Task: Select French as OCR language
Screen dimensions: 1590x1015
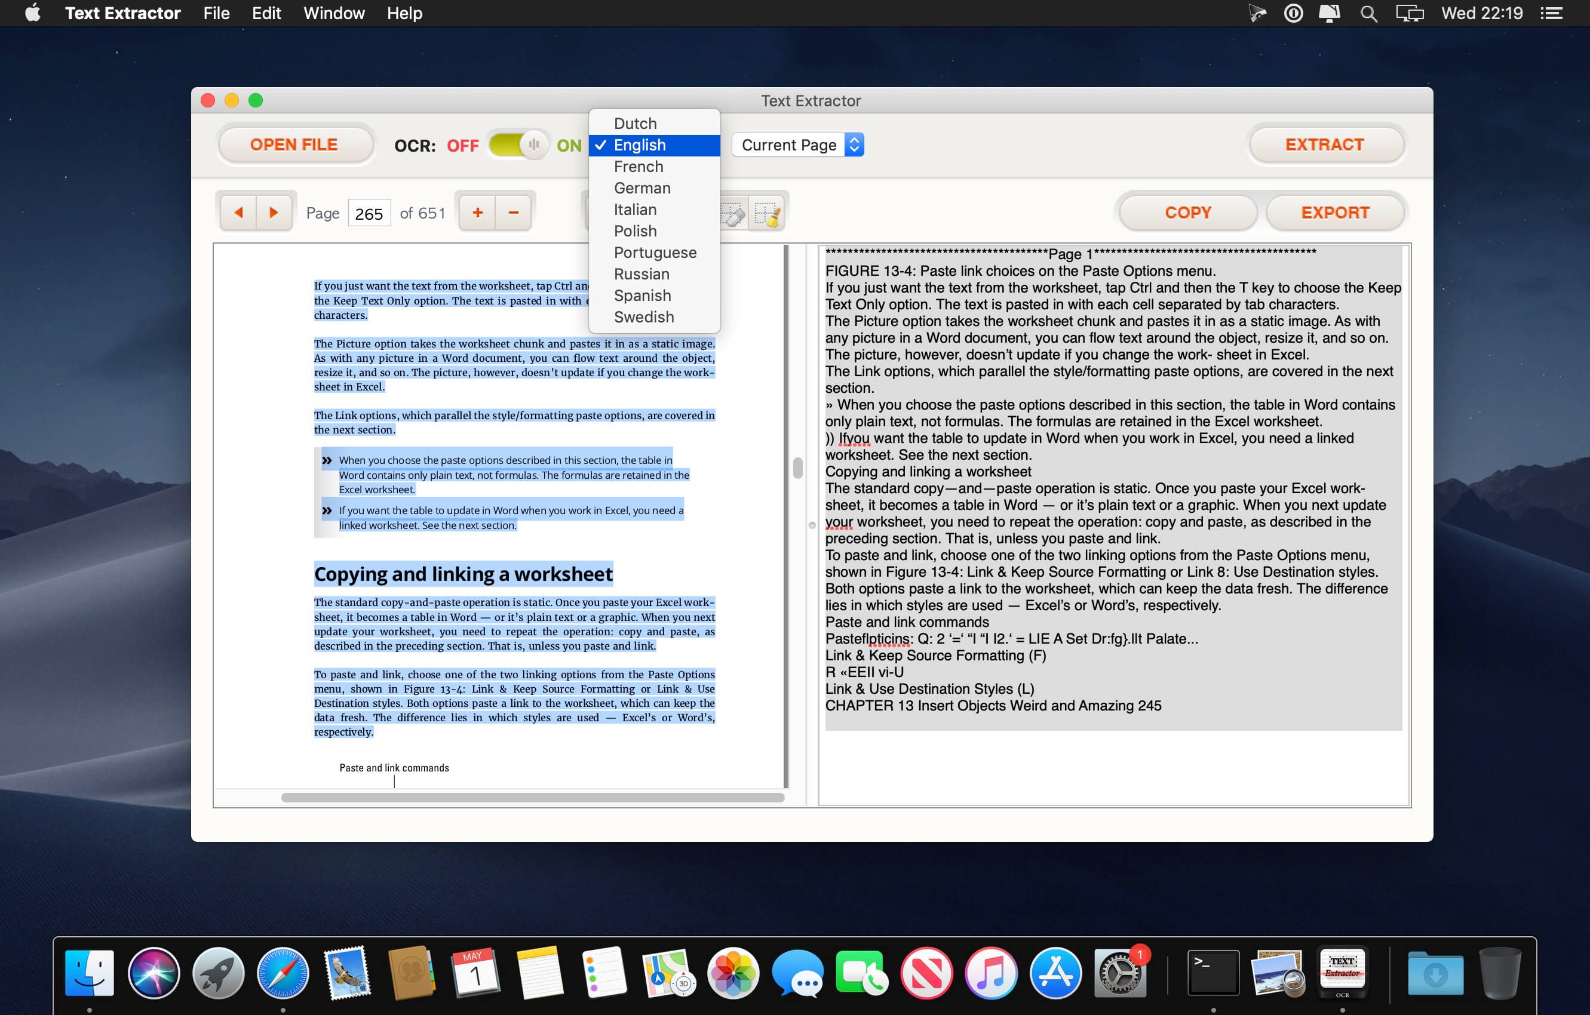Action: click(653, 167)
